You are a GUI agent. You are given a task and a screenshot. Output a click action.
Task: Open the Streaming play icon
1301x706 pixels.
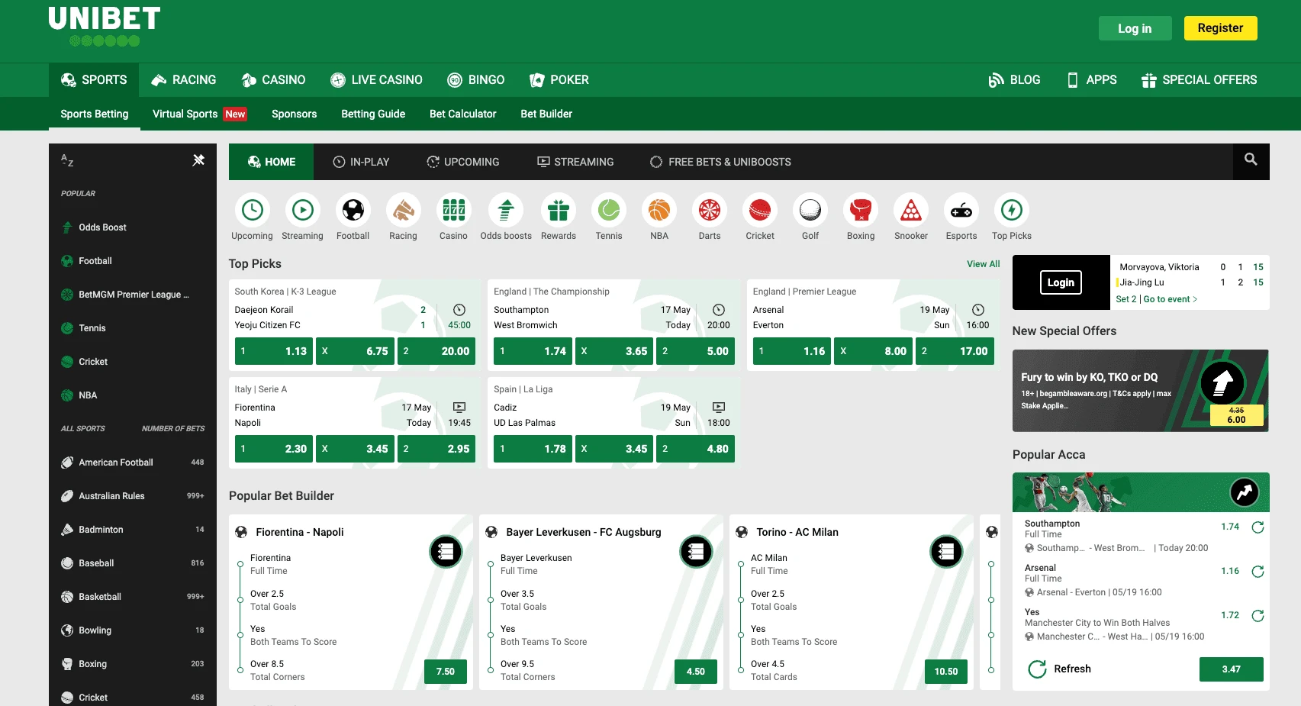point(302,210)
